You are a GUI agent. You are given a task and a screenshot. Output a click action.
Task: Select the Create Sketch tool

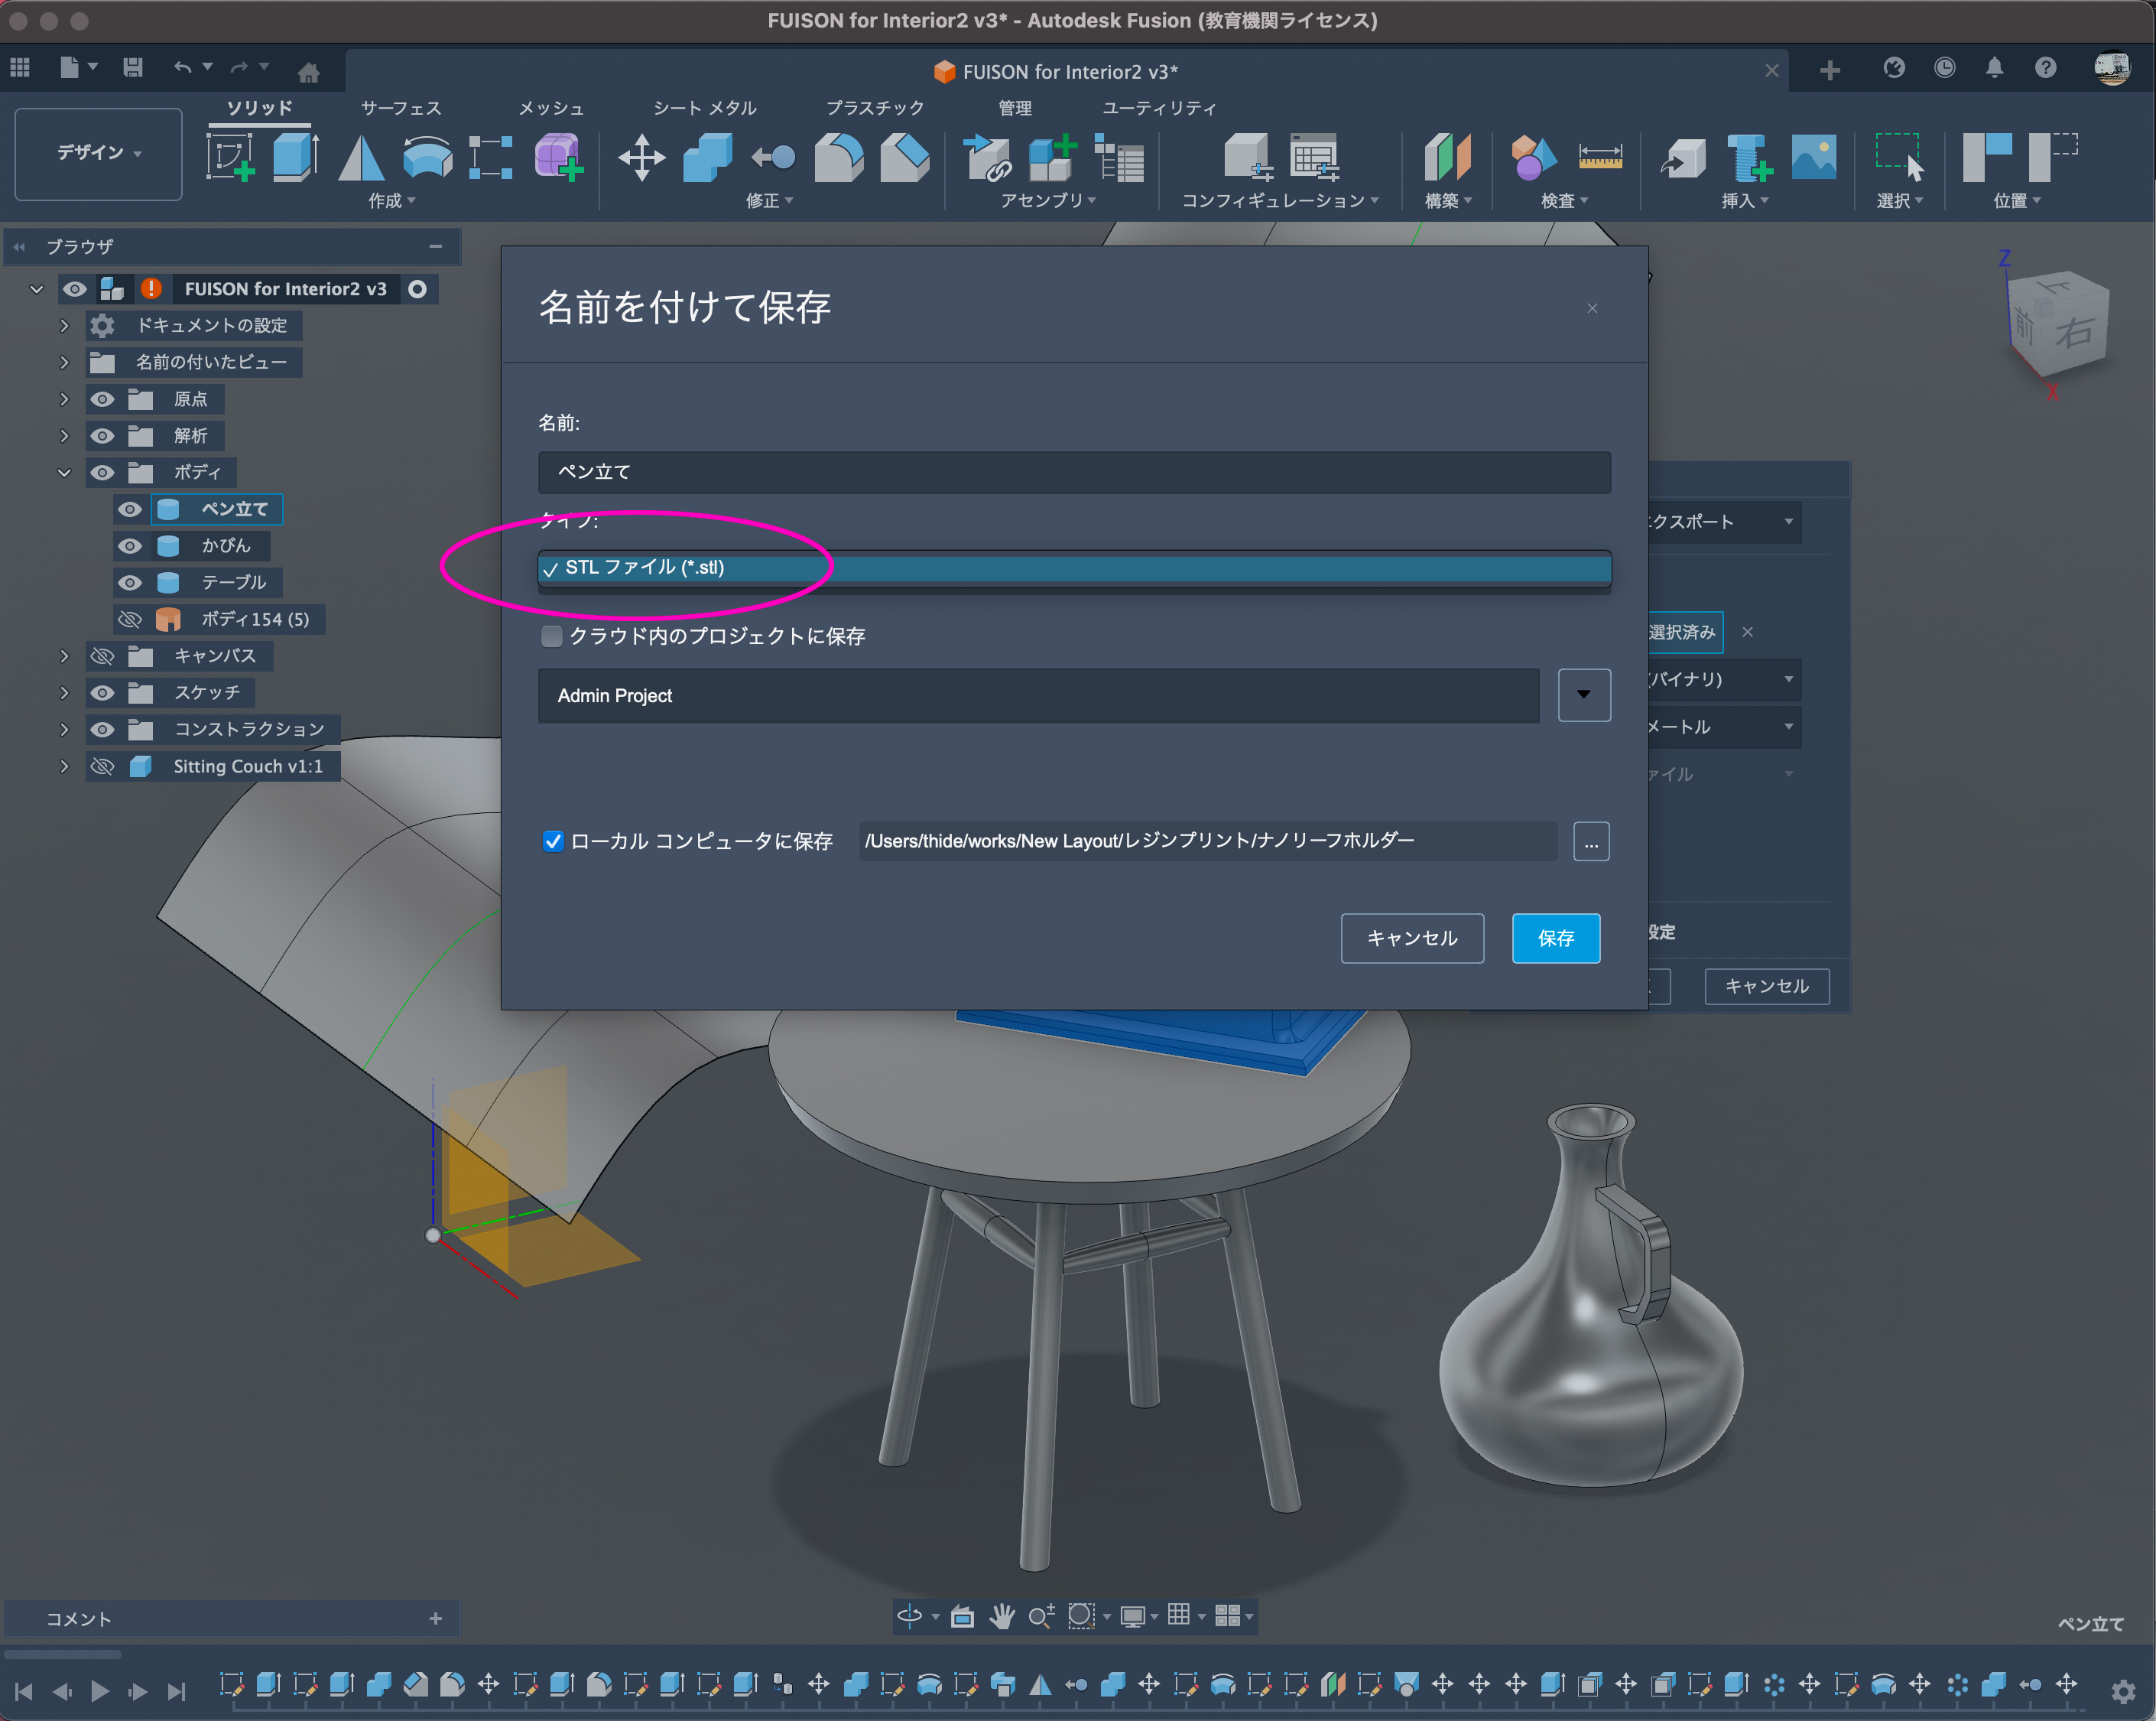coord(230,157)
